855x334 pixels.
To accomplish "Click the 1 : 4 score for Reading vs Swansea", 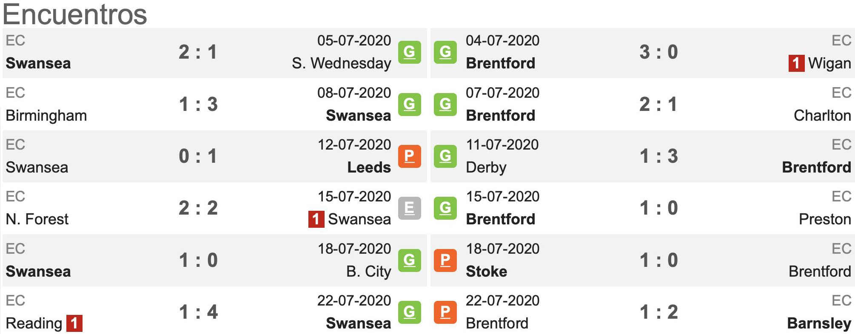I will [x=198, y=312].
